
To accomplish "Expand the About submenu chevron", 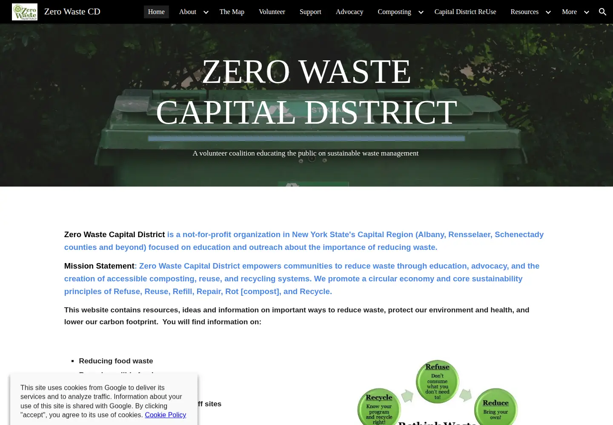I will pos(206,12).
